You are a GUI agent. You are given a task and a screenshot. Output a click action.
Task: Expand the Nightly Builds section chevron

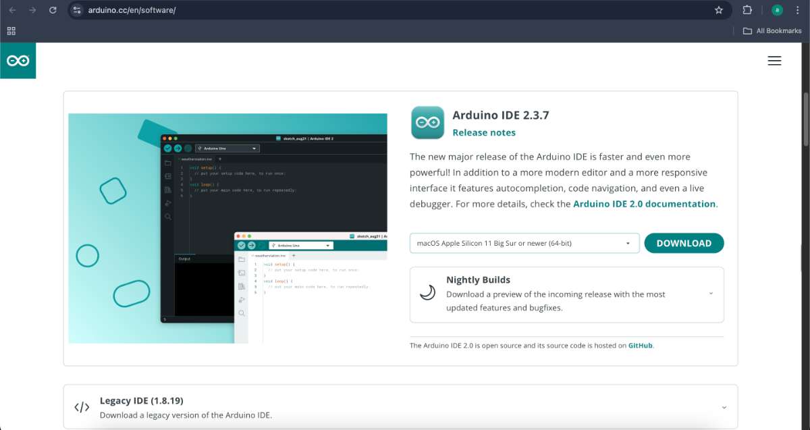711,294
